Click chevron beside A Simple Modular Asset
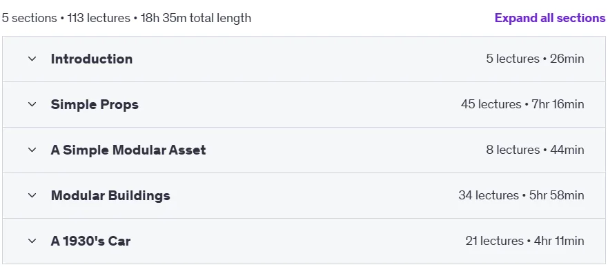This screenshot has height=267, width=608. point(32,150)
